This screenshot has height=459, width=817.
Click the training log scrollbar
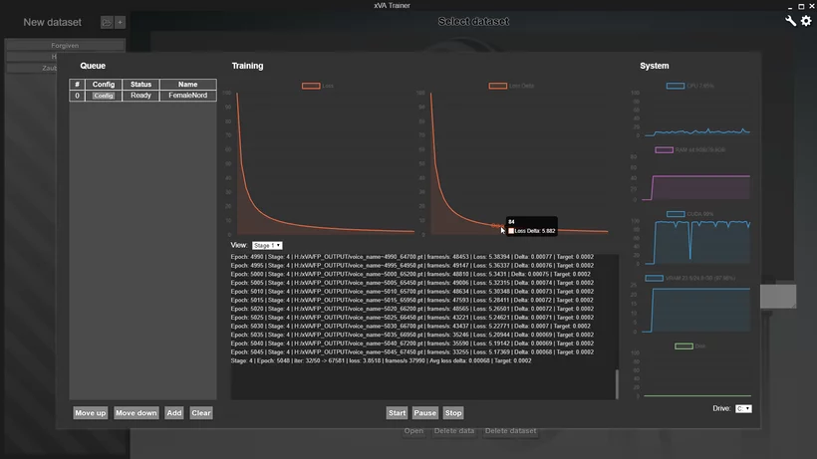(617, 384)
